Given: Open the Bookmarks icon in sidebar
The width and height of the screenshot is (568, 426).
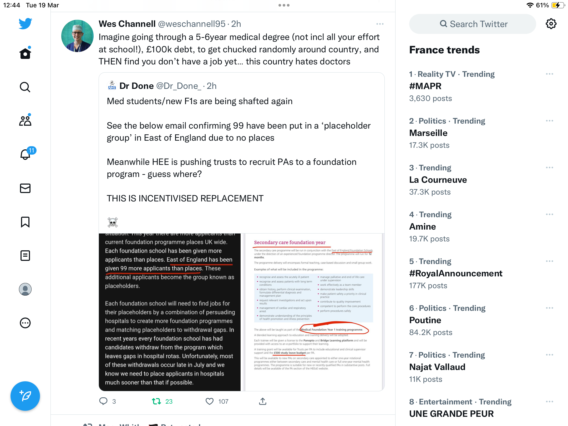Looking at the screenshot, I should click(25, 222).
